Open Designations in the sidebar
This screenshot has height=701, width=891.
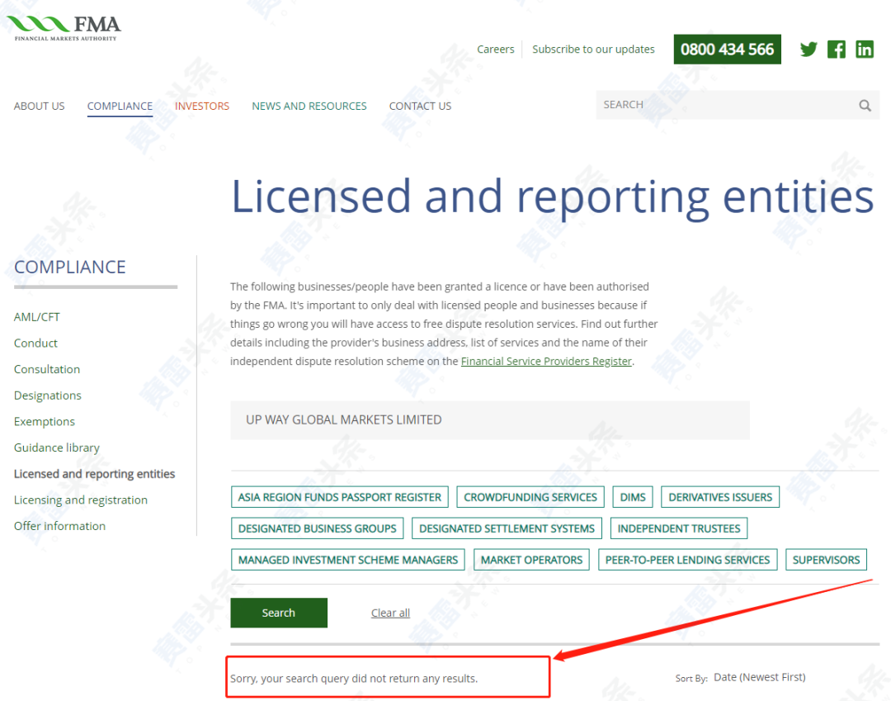48,395
